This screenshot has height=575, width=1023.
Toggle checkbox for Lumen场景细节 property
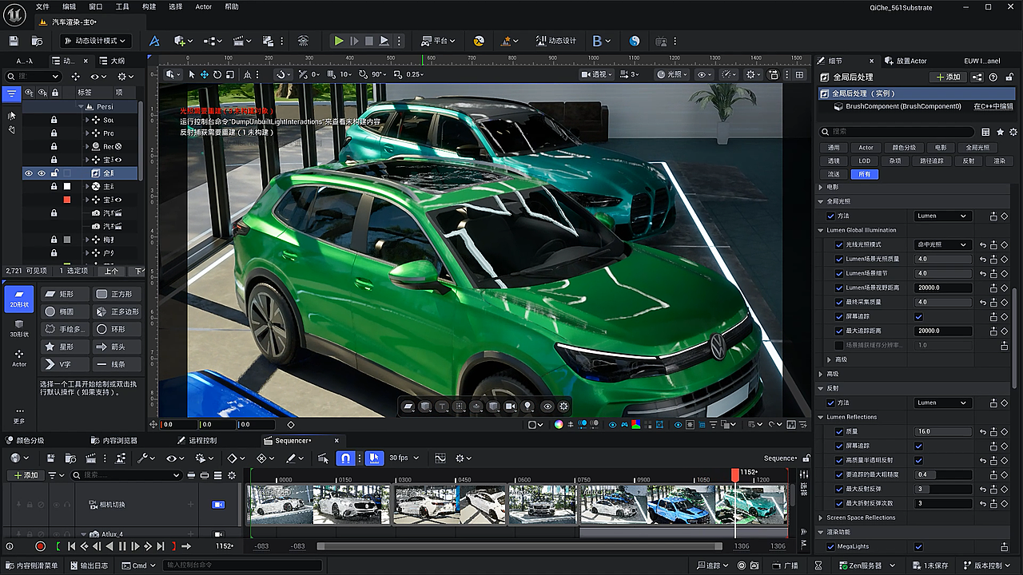839,273
